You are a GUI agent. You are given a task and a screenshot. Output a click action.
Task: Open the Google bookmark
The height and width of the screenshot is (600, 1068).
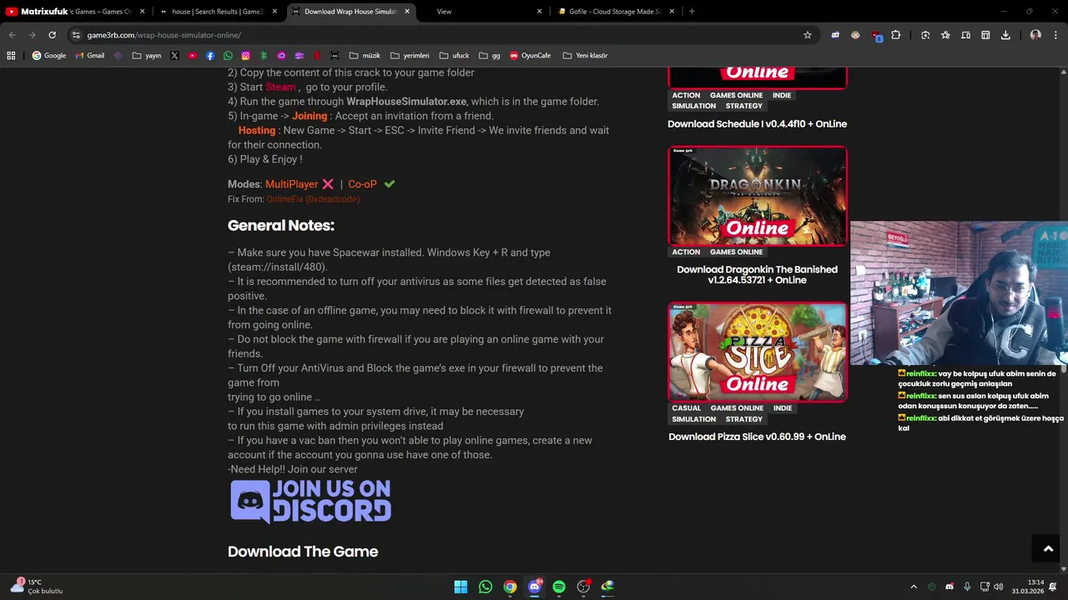click(x=48, y=56)
